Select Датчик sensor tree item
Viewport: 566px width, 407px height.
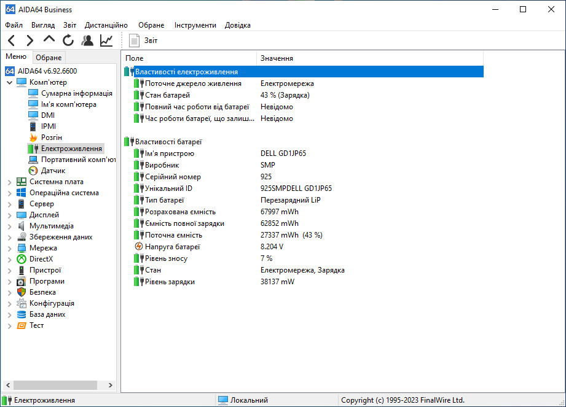coord(53,171)
